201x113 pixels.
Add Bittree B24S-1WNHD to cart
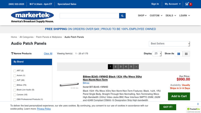(179, 96)
